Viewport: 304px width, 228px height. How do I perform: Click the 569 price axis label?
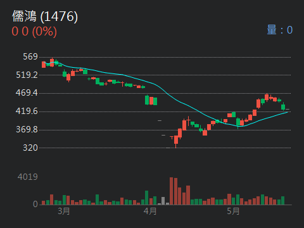(30, 56)
